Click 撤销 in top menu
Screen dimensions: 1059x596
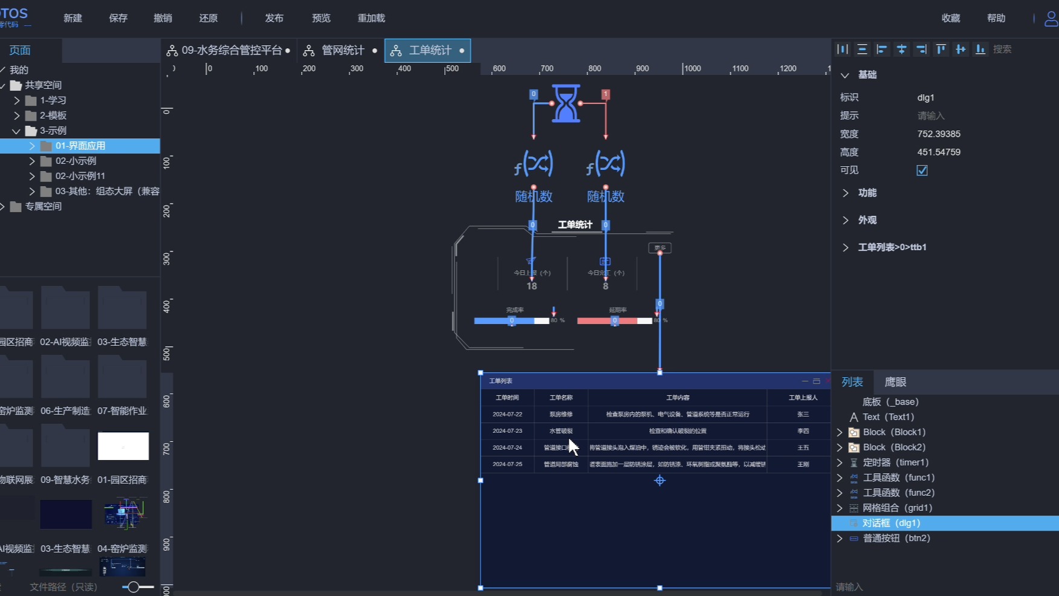pos(163,18)
